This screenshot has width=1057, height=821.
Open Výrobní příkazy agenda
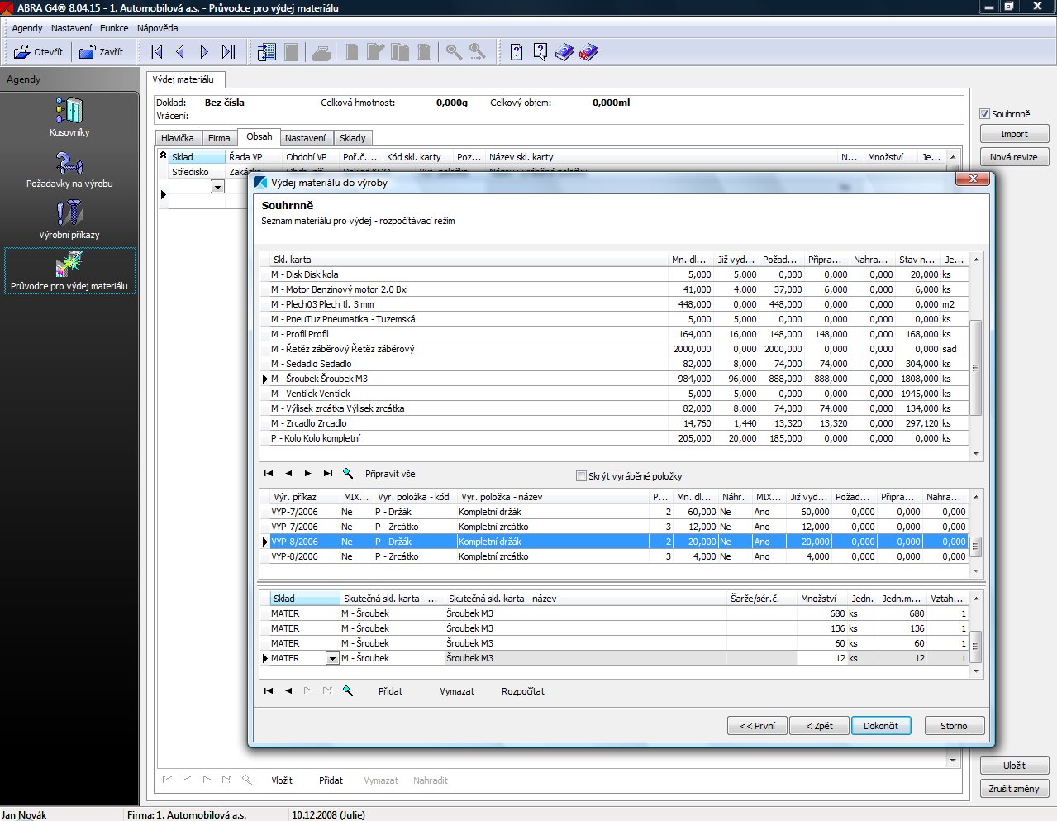coord(69,221)
